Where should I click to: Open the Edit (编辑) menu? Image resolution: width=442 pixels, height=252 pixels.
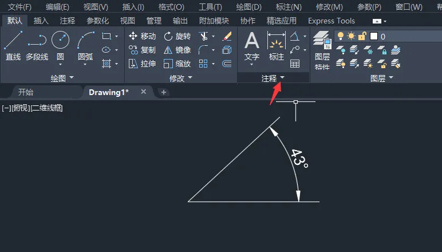pos(57,7)
